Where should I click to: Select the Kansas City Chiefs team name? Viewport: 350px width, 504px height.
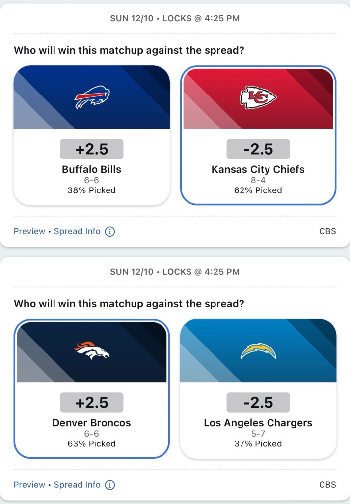[x=258, y=169]
